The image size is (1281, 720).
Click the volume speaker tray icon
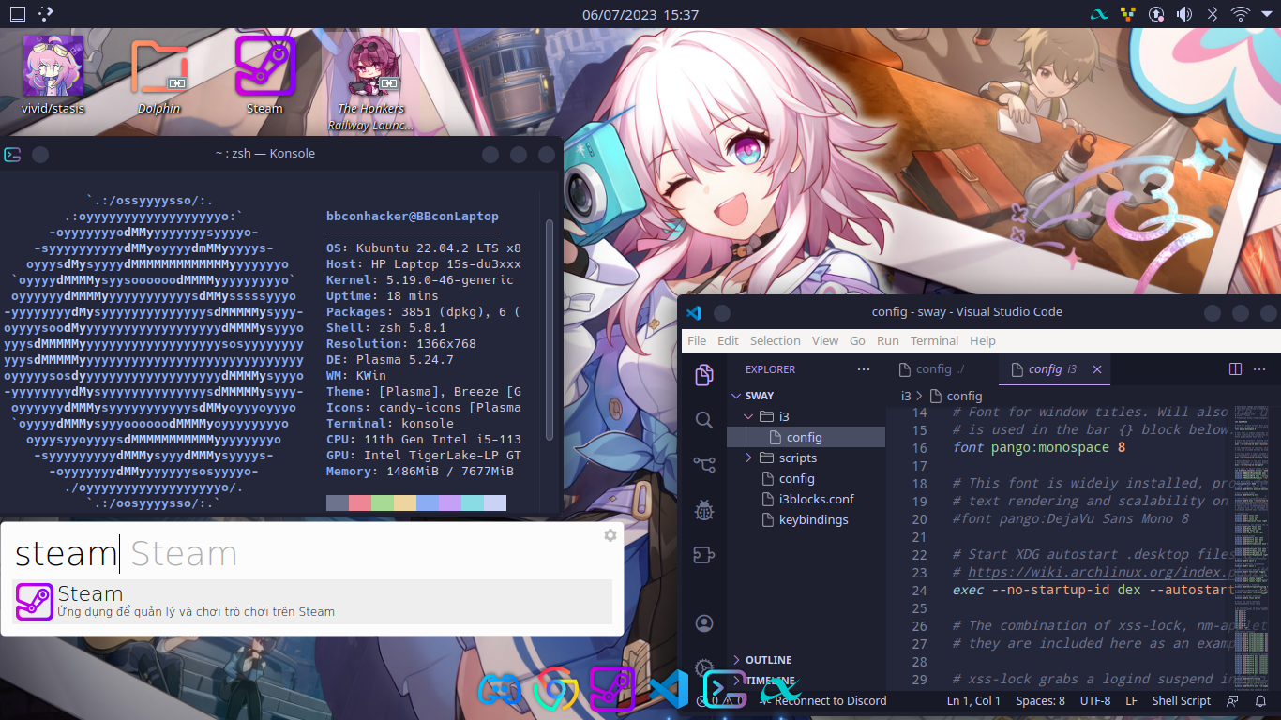click(x=1183, y=14)
